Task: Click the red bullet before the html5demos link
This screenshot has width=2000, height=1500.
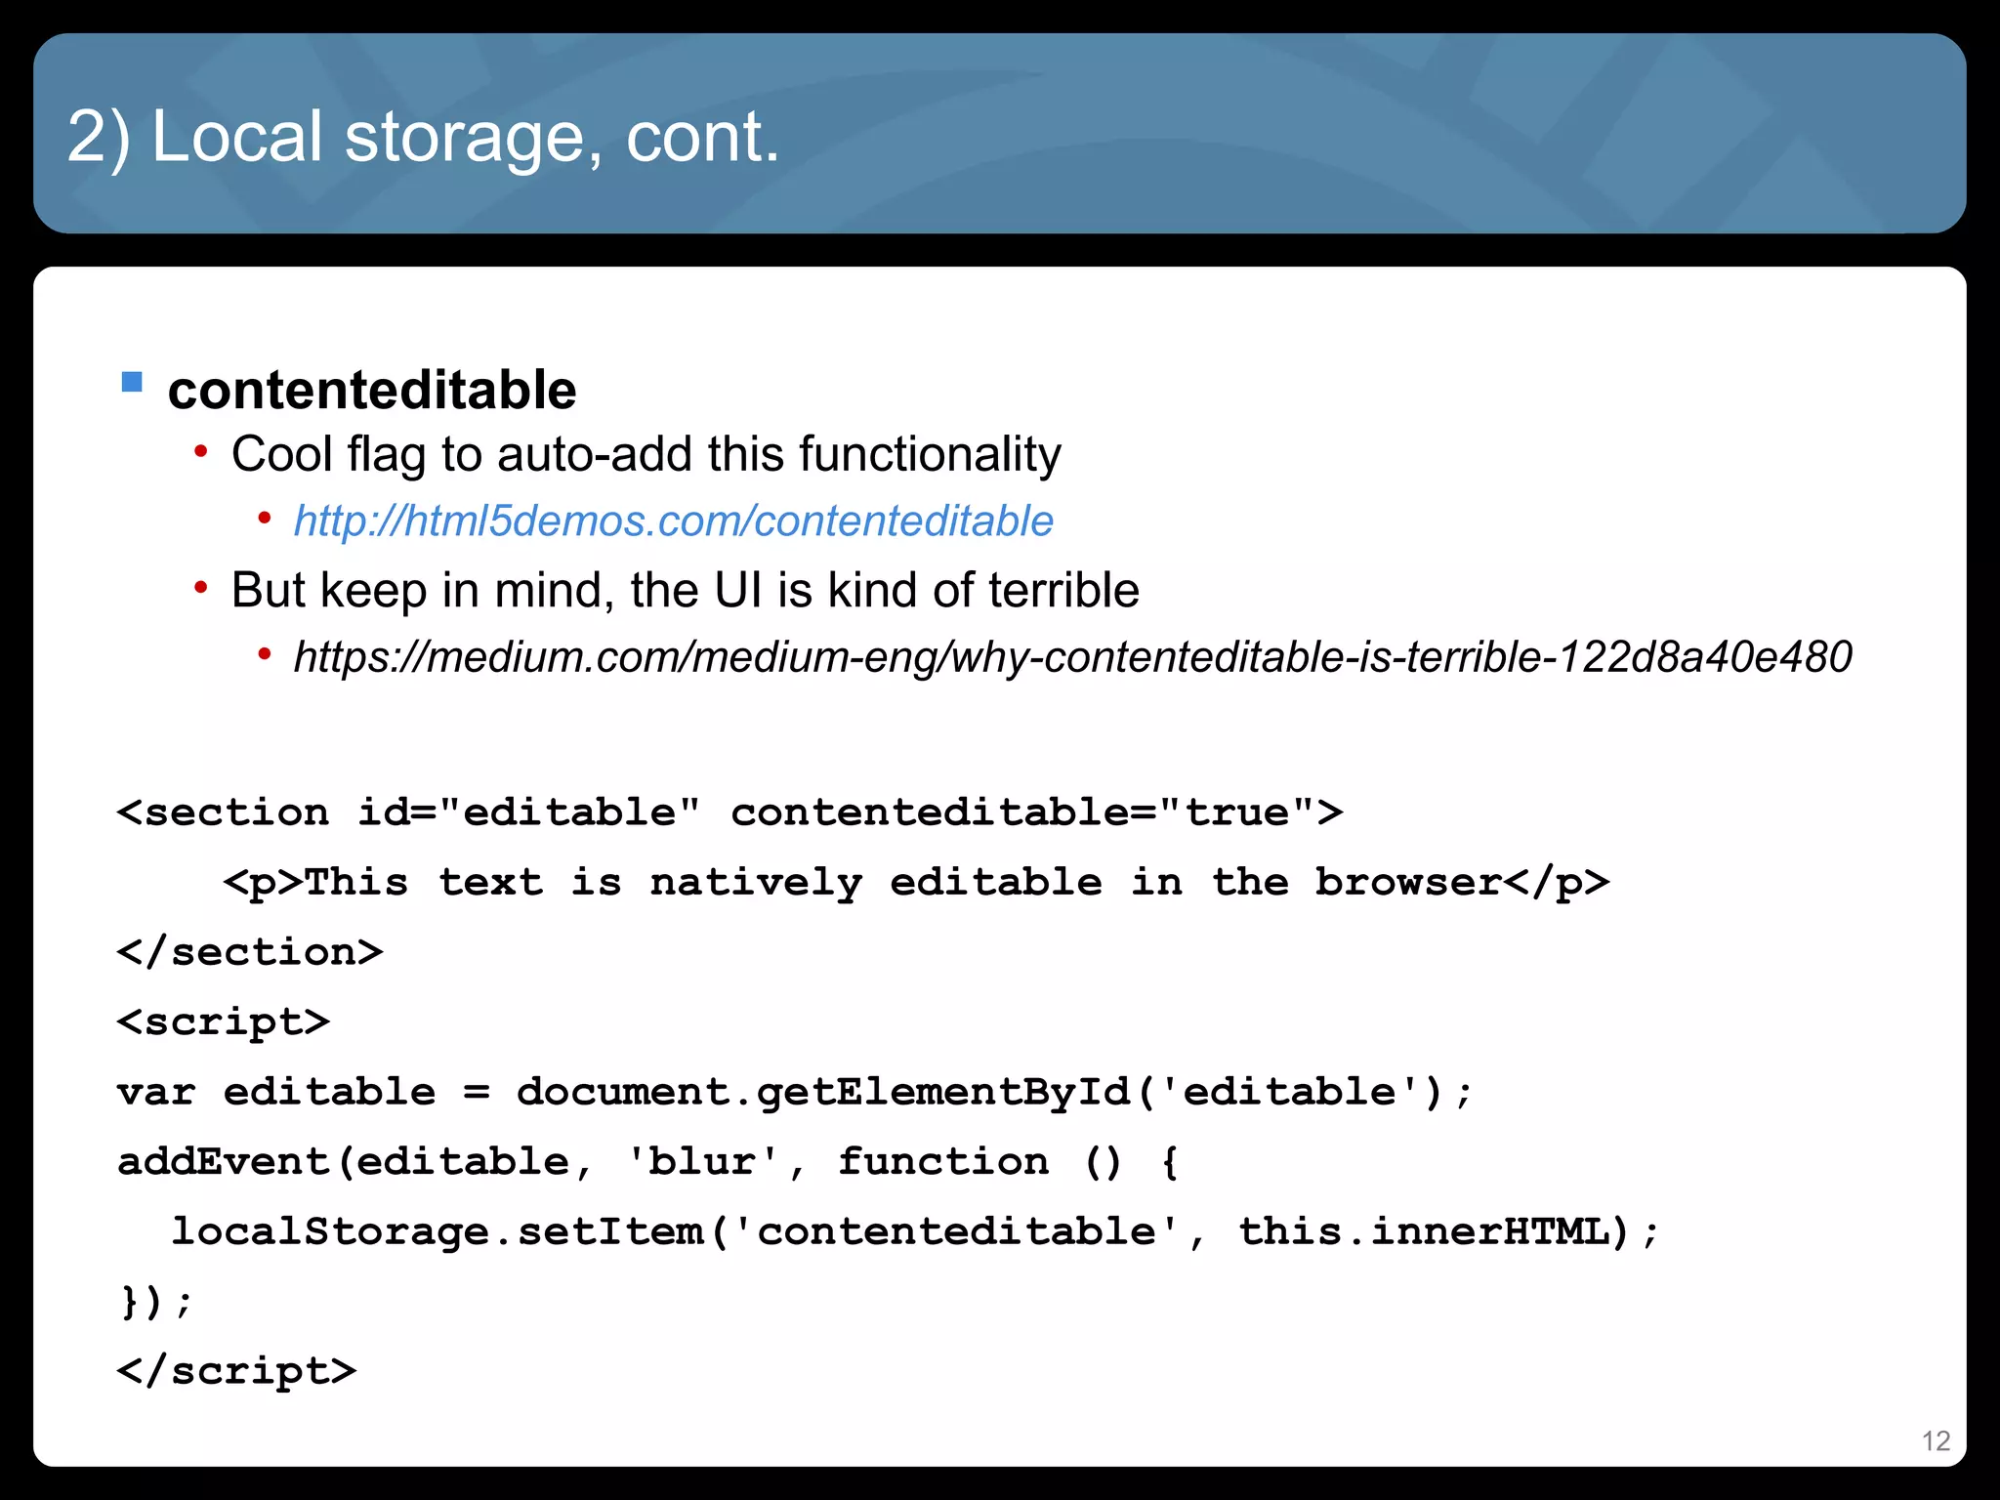Action: pyautogui.click(x=264, y=519)
